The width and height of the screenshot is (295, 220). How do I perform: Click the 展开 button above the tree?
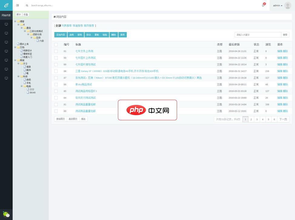tap(18, 15)
